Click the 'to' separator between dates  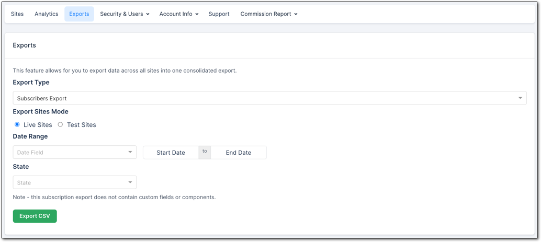pyautogui.click(x=205, y=152)
